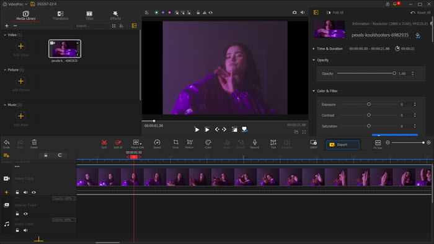Toggle the Audio Track lock
Image resolution: width=434 pixels, height=244 pixels.
[17, 230]
